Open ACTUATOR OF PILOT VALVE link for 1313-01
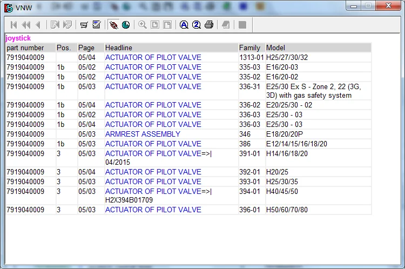 pyautogui.click(x=153, y=57)
